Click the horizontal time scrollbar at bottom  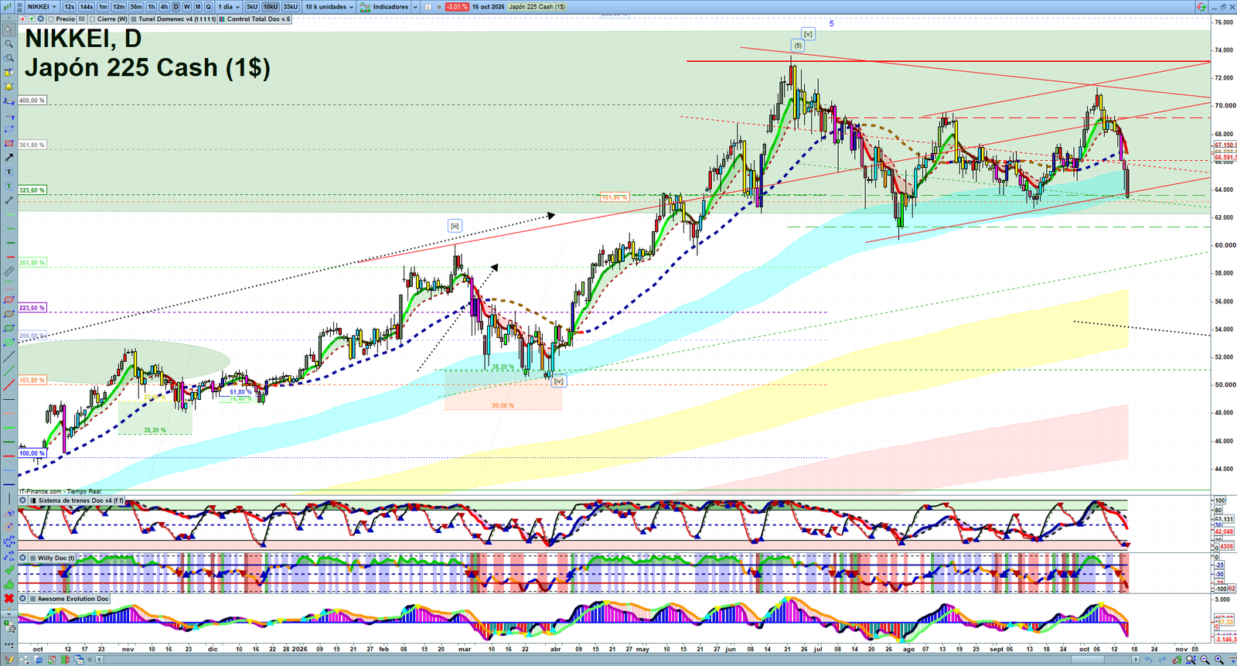tap(618, 660)
